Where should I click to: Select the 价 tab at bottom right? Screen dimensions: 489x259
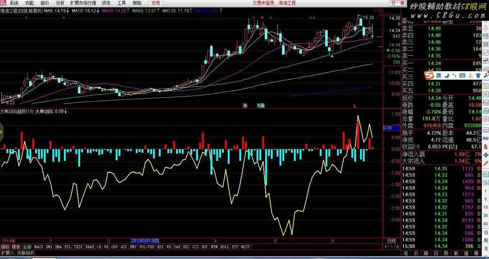point(416,253)
